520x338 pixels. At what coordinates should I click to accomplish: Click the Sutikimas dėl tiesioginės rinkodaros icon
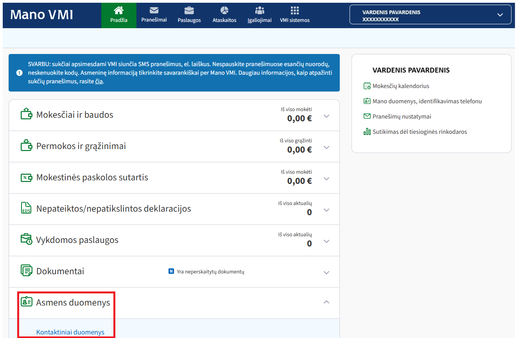[367, 132]
